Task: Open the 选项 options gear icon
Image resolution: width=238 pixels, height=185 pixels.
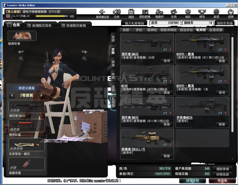Action: (216, 12)
